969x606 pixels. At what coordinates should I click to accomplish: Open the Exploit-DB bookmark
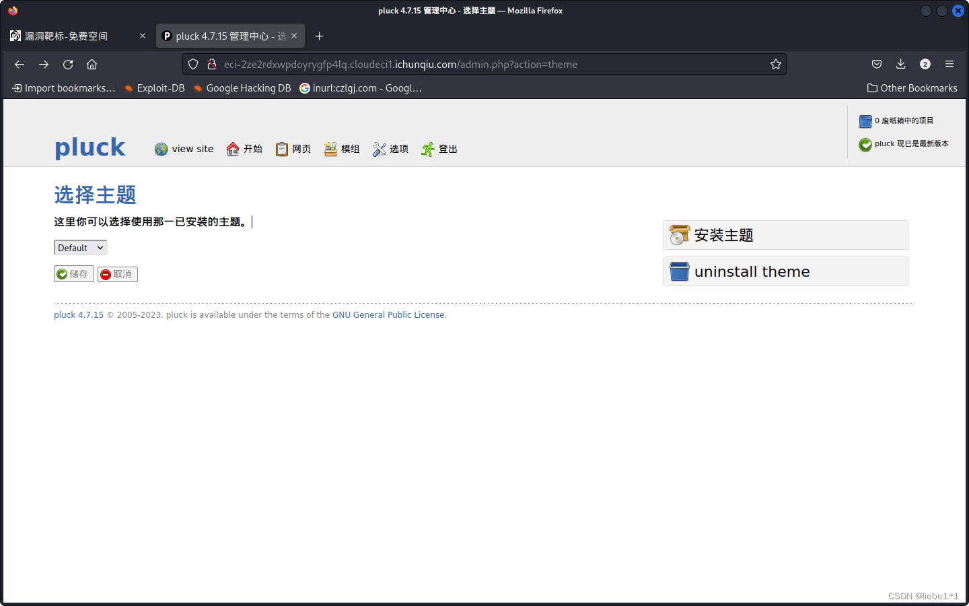tap(154, 88)
